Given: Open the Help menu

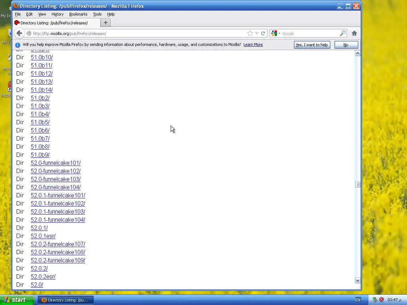Looking at the screenshot, I should [x=111, y=14].
